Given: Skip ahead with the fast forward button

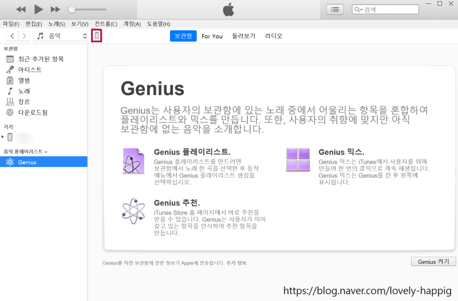Looking at the screenshot, I should point(55,10).
